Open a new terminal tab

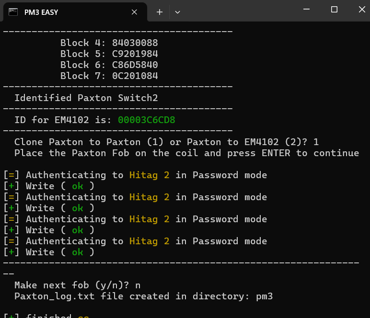[x=160, y=12]
